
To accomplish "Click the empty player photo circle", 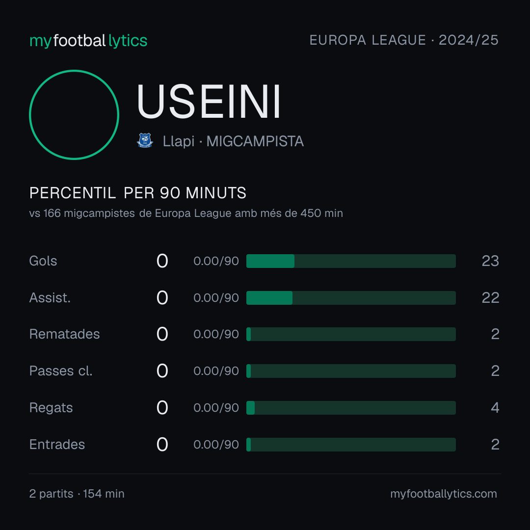I will 74,115.
